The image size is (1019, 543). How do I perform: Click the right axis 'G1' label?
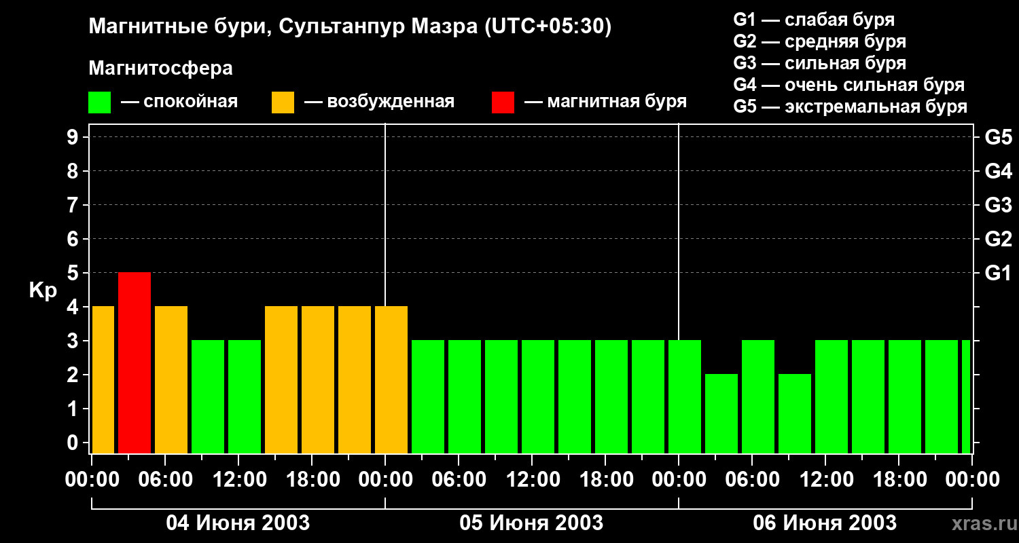tap(999, 273)
